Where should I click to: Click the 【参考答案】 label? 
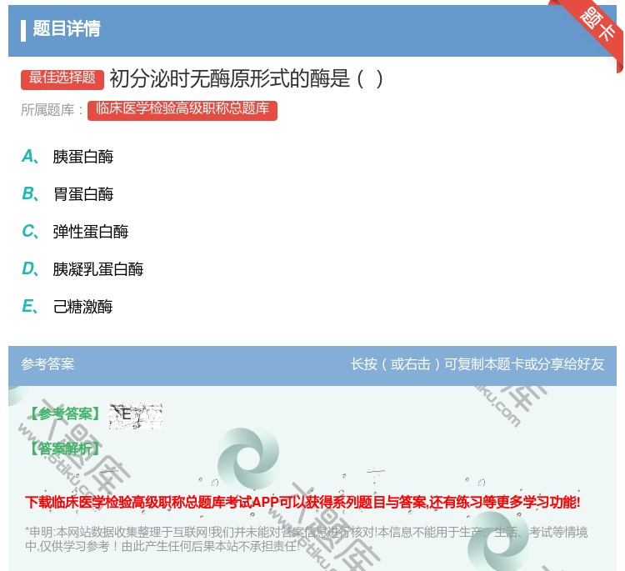(x=65, y=414)
